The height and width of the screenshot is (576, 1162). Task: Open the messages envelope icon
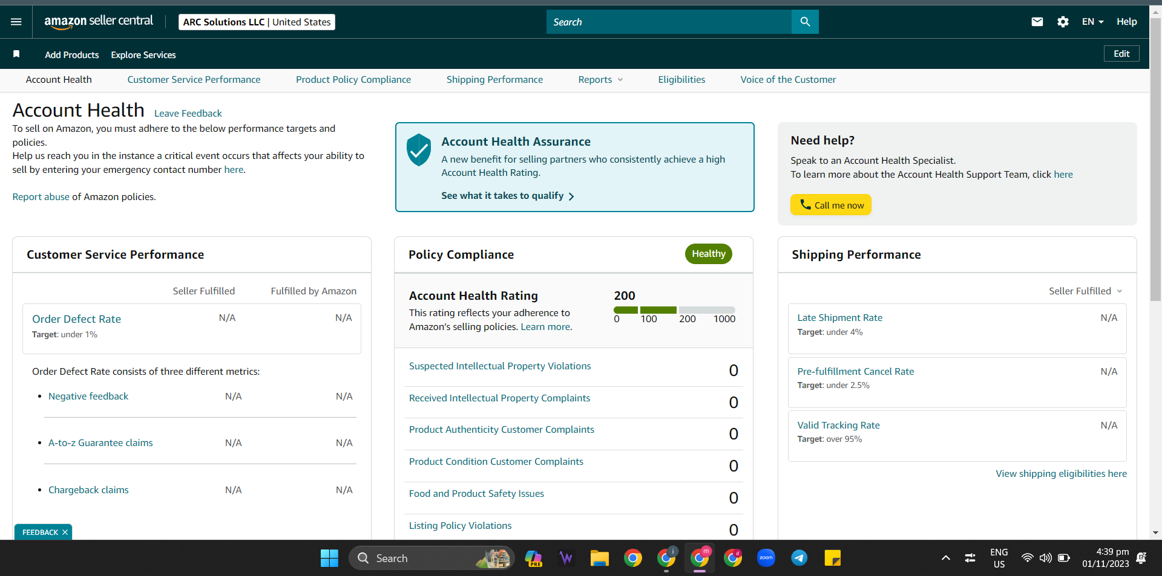[x=1037, y=22]
